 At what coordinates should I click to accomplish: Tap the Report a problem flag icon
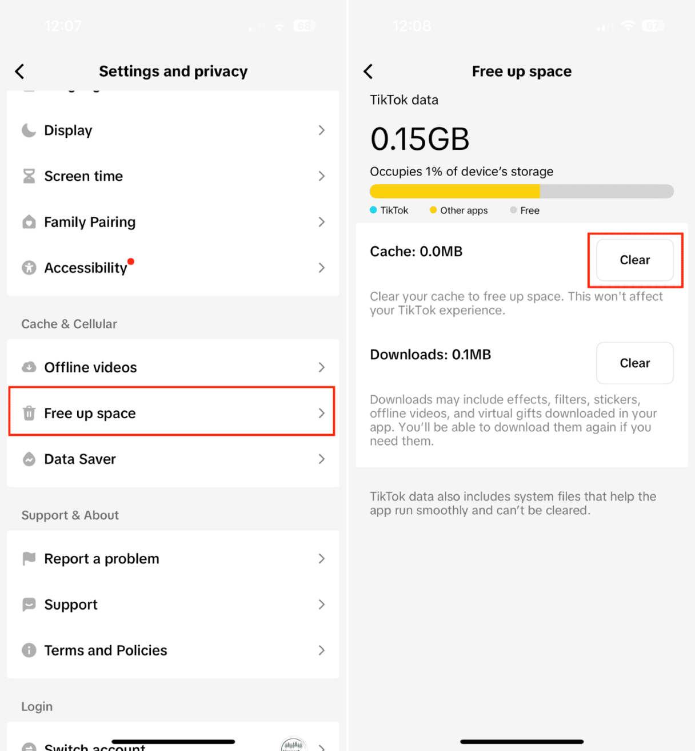coord(29,559)
